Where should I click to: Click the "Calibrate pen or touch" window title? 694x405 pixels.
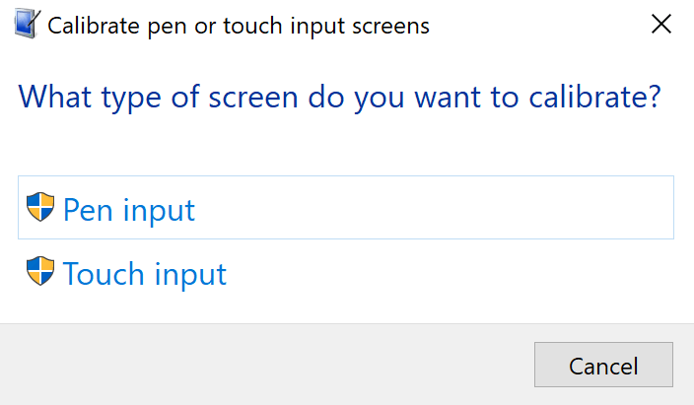pyautogui.click(x=239, y=26)
